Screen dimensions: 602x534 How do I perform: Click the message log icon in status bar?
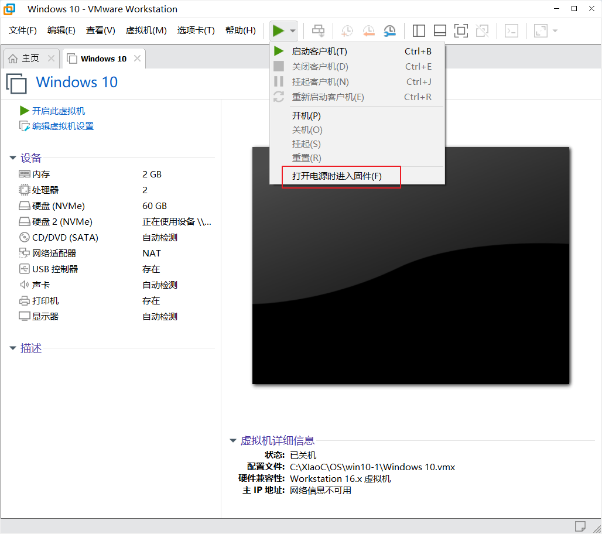click(580, 526)
